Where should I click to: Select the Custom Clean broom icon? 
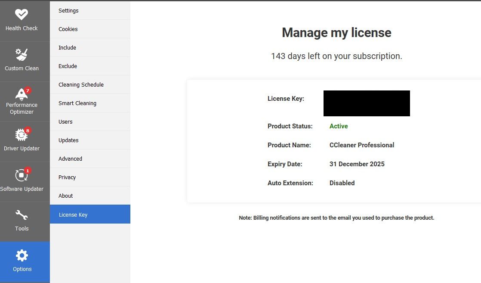(22, 55)
